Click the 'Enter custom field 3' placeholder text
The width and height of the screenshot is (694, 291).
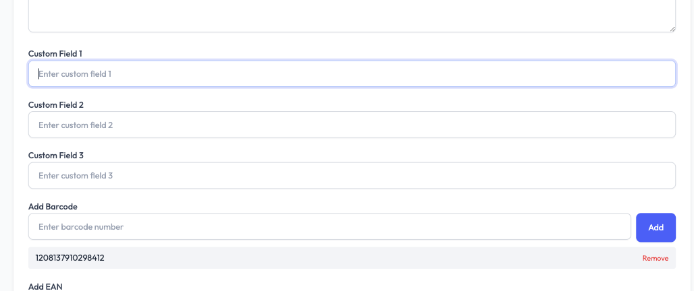(x=76, y=176)
